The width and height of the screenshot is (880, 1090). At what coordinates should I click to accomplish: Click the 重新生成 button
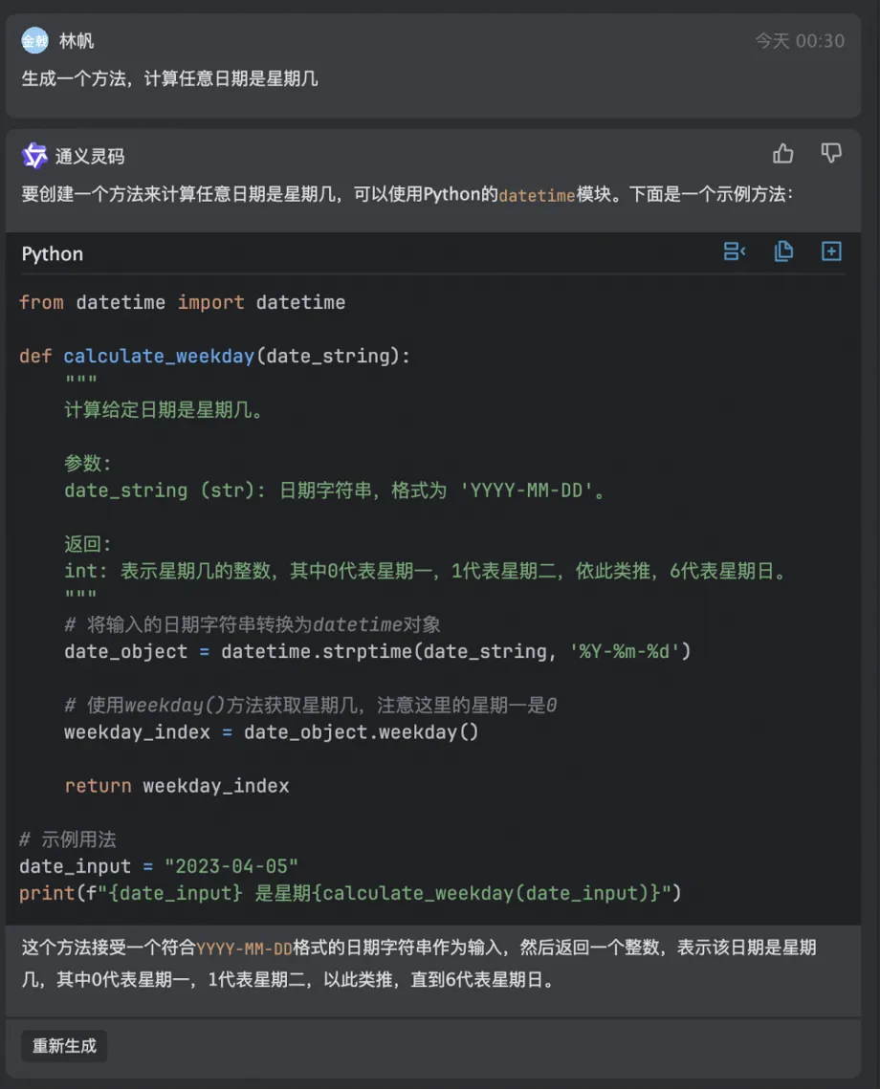coord(64,1045)
